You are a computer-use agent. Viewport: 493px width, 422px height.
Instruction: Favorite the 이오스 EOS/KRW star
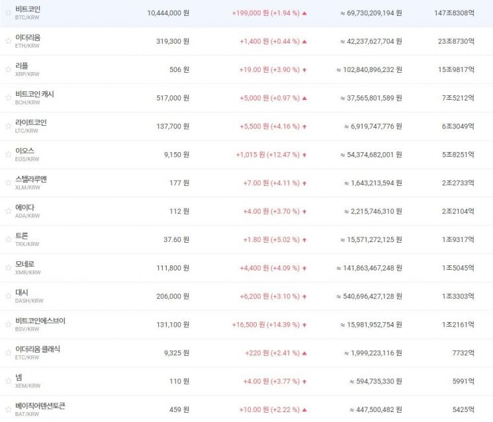pos(9,154)
